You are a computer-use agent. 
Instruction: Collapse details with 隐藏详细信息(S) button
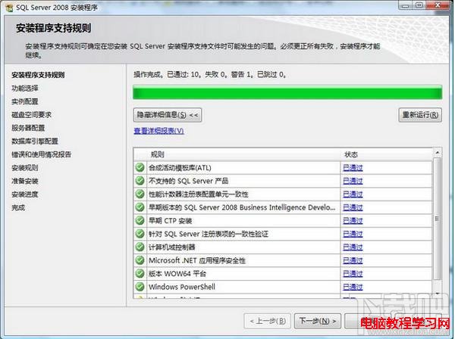[x=168, y=115]
